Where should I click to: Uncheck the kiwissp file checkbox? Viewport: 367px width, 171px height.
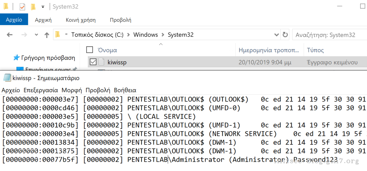pos(93,62)
